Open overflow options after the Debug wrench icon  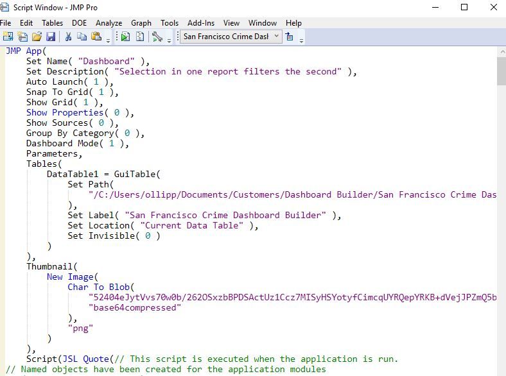coord(169,40)
